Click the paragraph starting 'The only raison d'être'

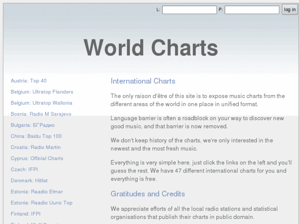pos(198,100)
